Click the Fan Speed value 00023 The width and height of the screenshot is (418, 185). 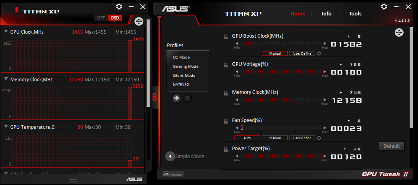(346, 129)
